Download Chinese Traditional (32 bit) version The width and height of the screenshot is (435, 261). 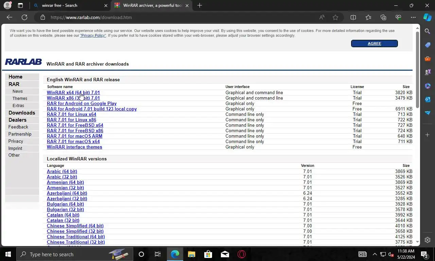(x=76, y=242)
